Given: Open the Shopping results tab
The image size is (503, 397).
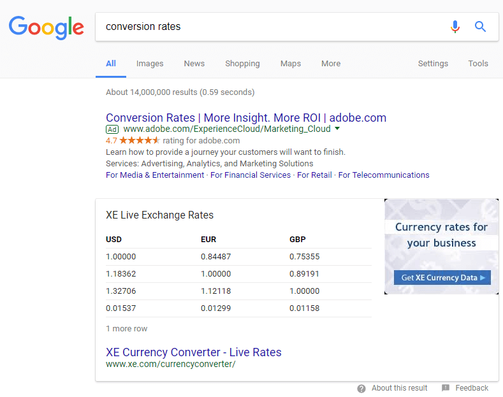Looking at the screenshot, I should pyautogui.click(x=242, y=64).
